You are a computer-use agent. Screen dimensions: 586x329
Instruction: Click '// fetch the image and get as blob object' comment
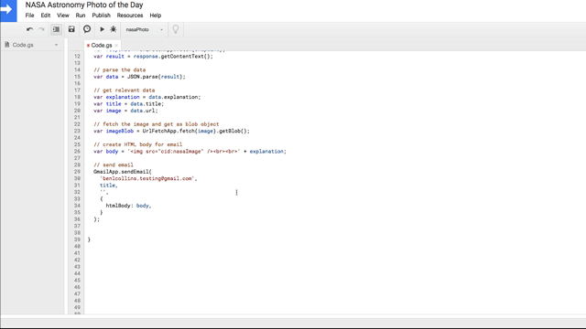157,124
